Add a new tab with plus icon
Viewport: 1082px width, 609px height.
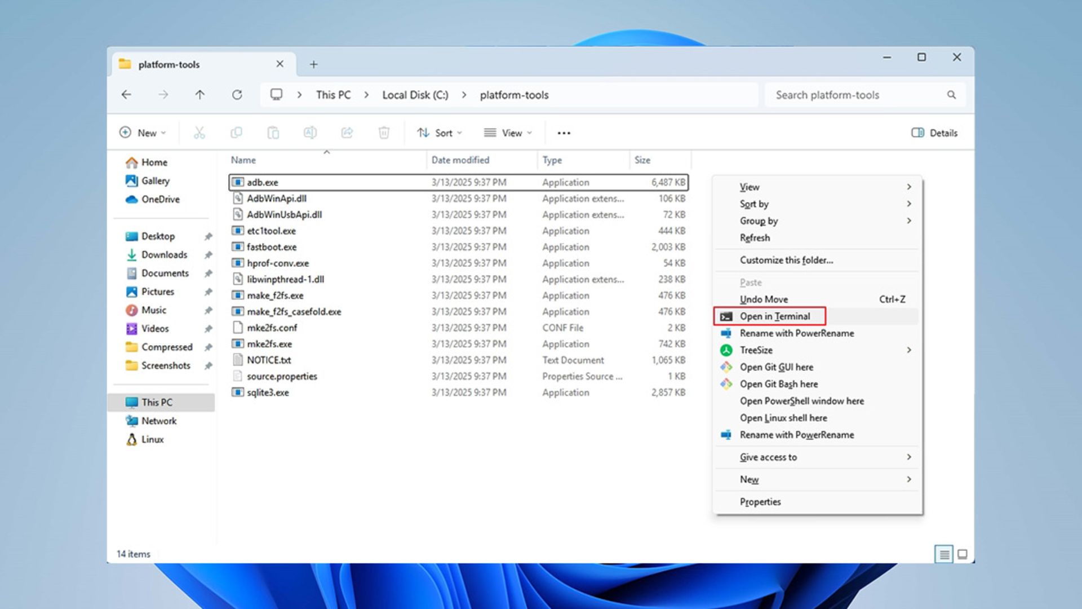[x=313, y=64]
